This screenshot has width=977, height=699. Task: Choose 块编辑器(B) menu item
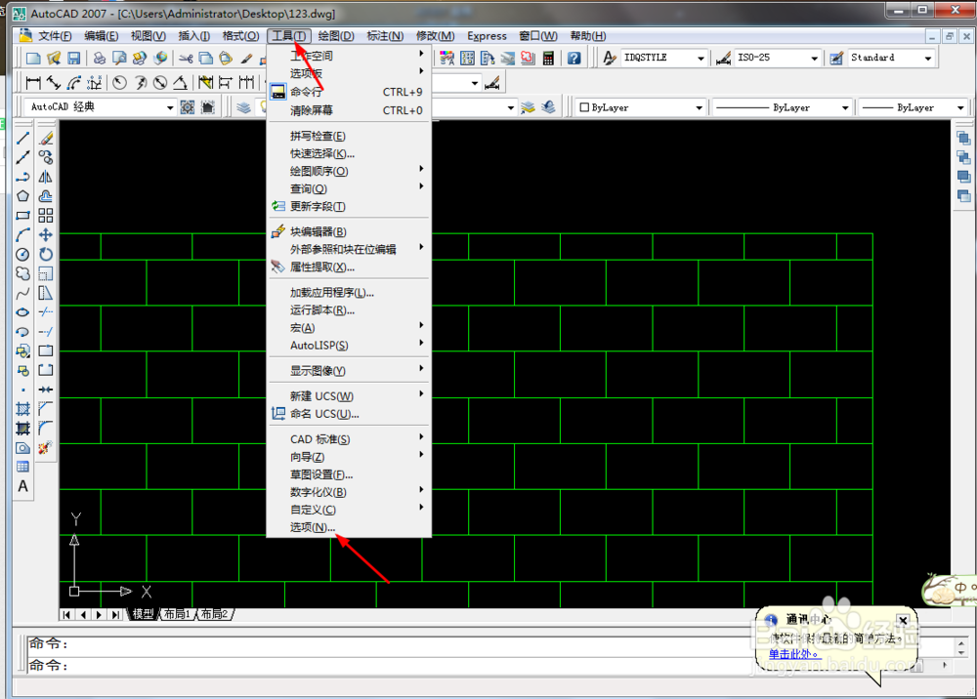(349, 231)
